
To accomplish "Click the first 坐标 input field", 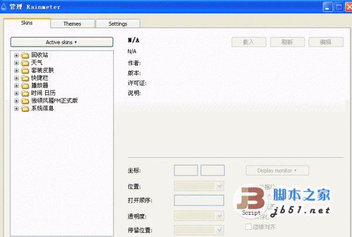I will tap(186, 170).
